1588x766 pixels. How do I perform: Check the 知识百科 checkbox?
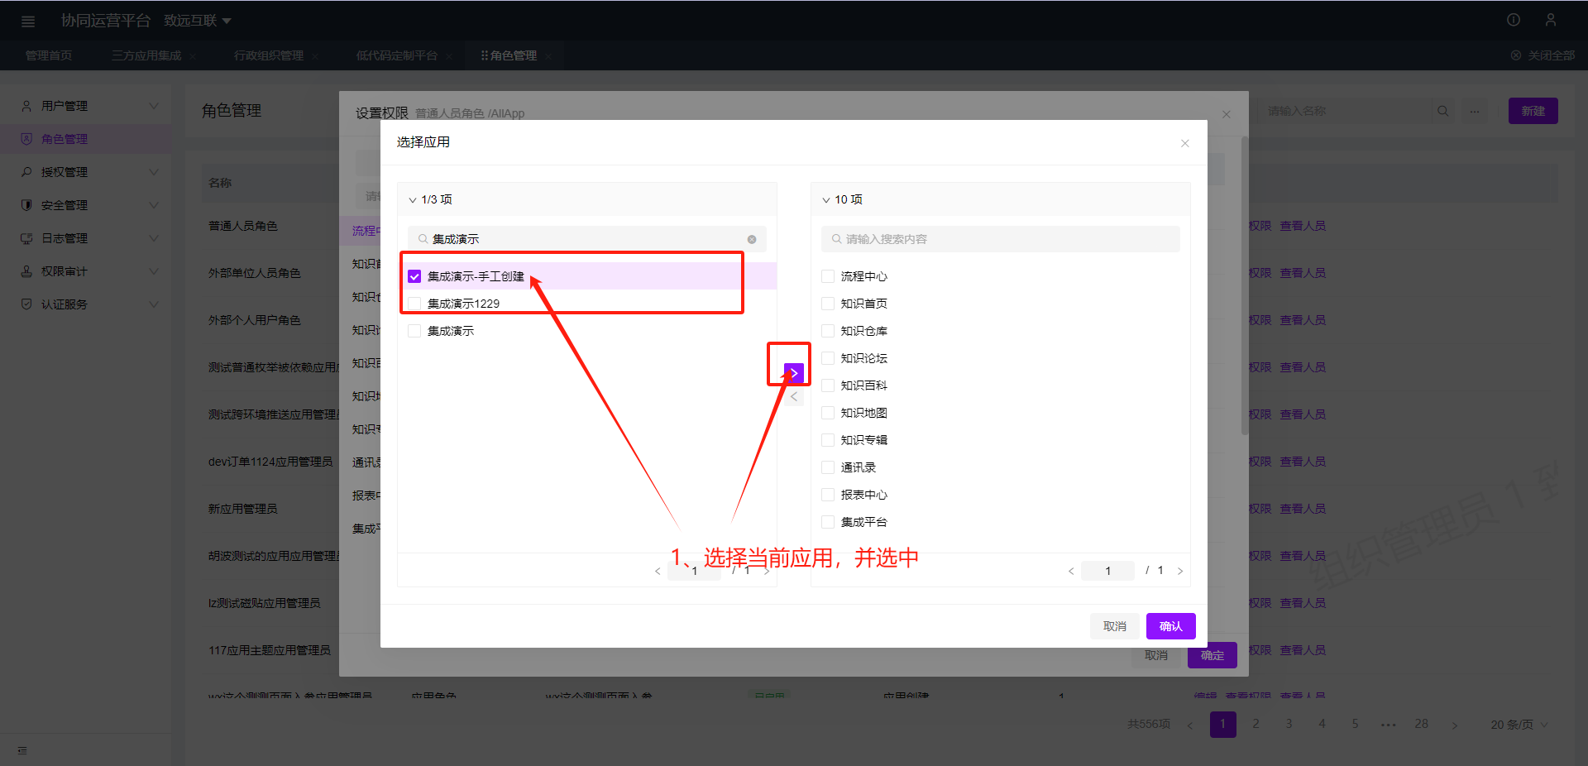(828, 385)
